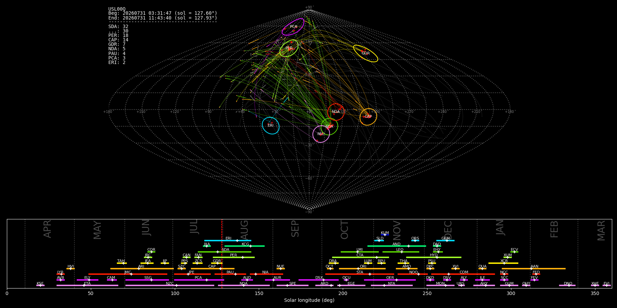Click the ARI shower bar in the timeline

tap(142, 269)
